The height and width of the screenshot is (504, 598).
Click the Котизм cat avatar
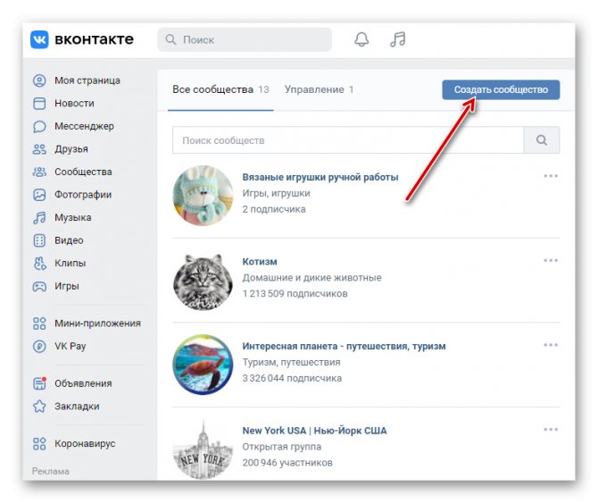(203, 281)
